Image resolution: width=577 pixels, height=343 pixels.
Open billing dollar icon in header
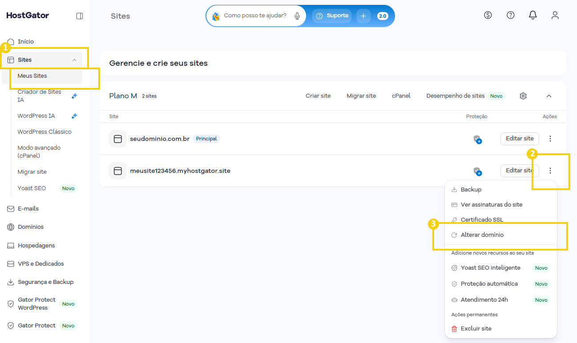coord(488,15)
